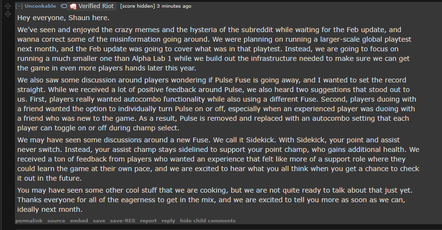
Task: Click the paragraph starting 'We also saw some discussion'
Action: pyautogui.click(x=217, y=104)
